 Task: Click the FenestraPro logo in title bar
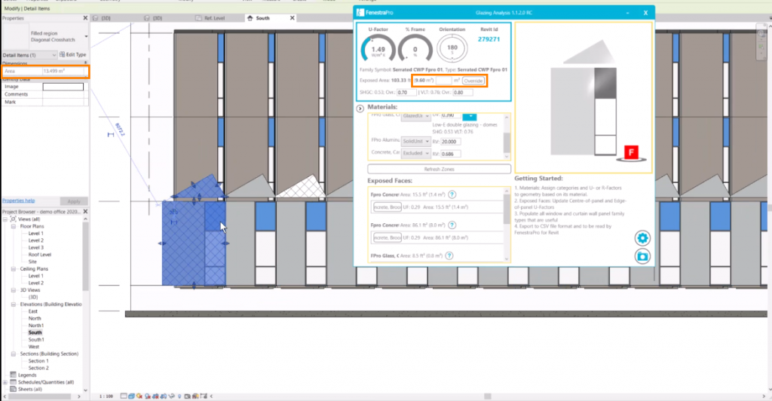(360, 12)
